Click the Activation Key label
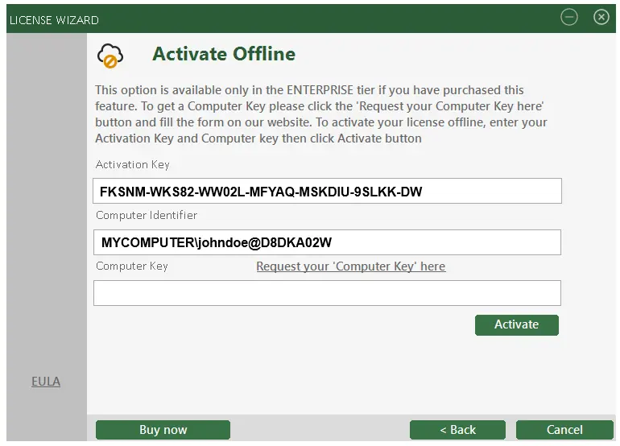The height and width of the screenshot is (446, 620). tap(133, 165)
